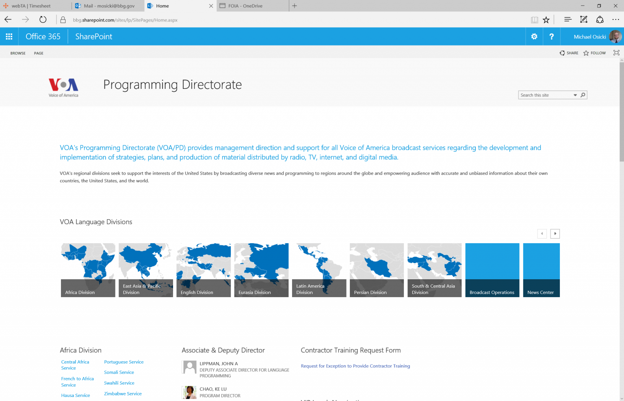Open the News Center tile

point(541,270)
